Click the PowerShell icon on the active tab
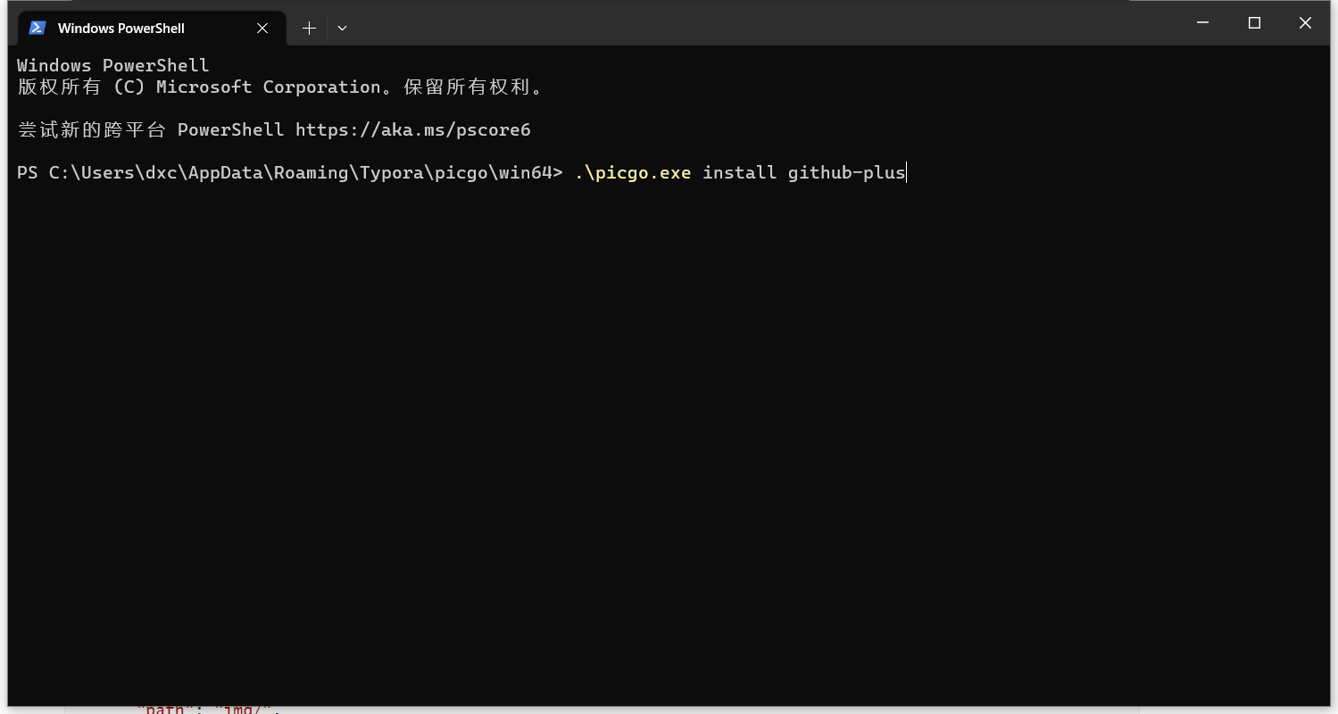Viewport: 1338px width, 714px height. coord(37,28)
